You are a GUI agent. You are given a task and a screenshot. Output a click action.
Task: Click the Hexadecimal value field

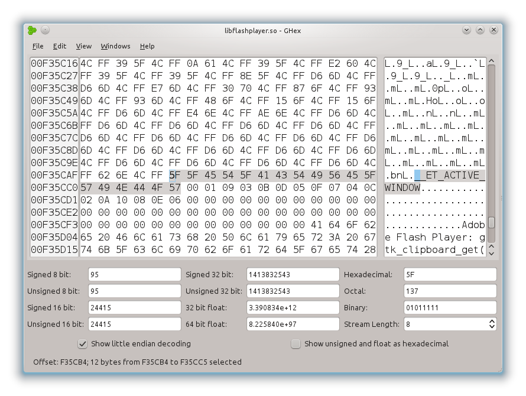coord(450,274)
